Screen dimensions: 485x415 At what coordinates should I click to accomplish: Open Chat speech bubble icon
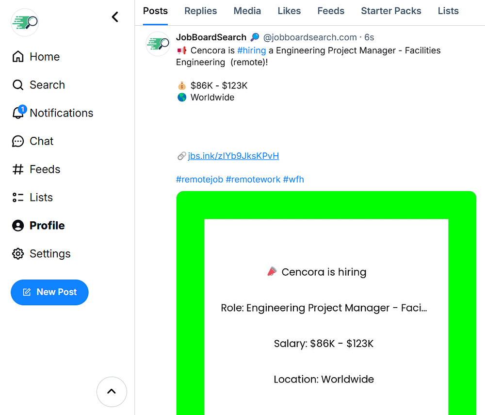tap(18, 141)
